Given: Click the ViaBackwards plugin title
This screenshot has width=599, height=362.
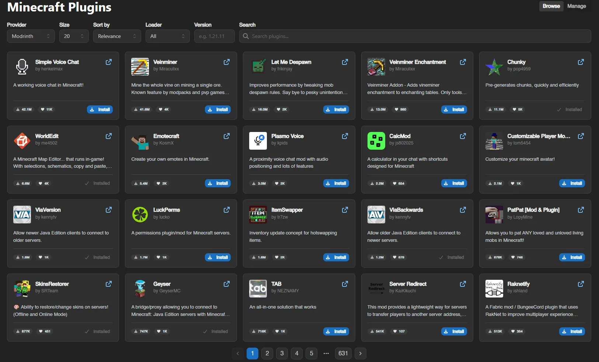Looking at the screenshot, I should click(406, 210).
